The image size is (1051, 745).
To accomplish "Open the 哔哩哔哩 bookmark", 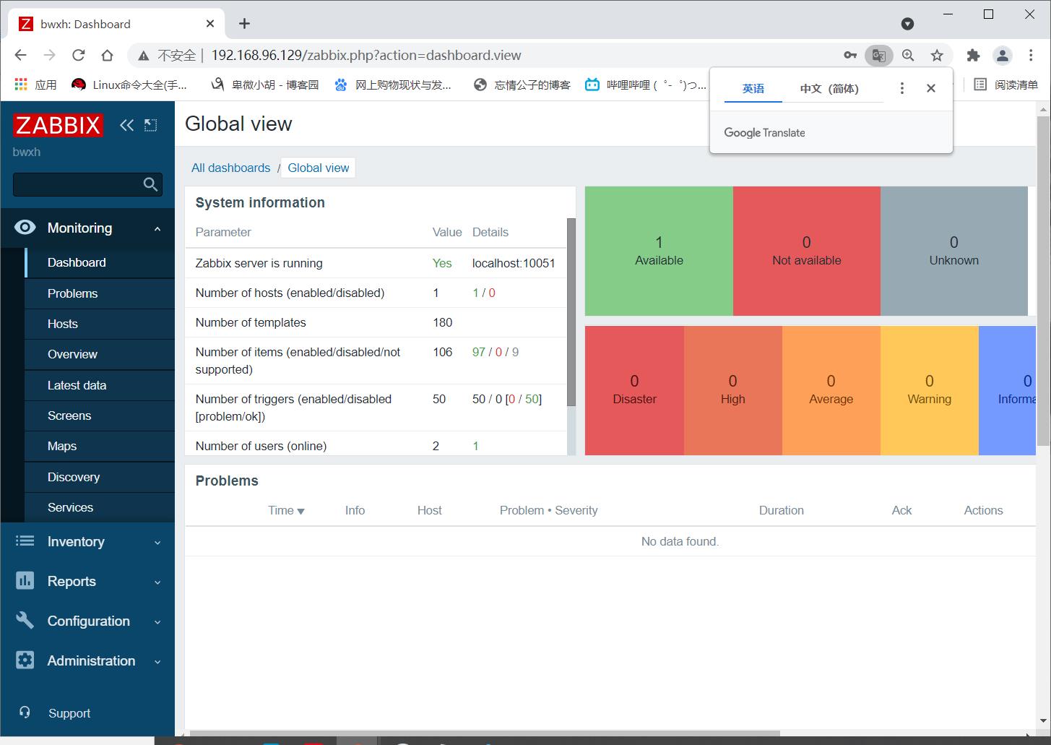I will (645, 85).
